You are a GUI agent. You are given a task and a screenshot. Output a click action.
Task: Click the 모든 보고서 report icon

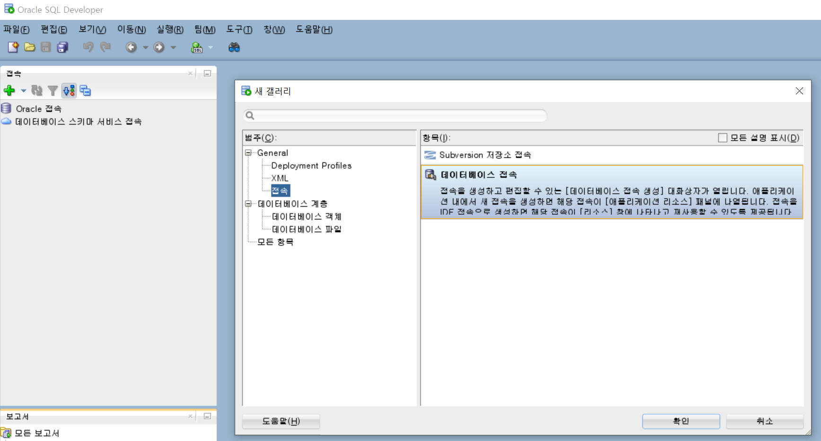6,433
